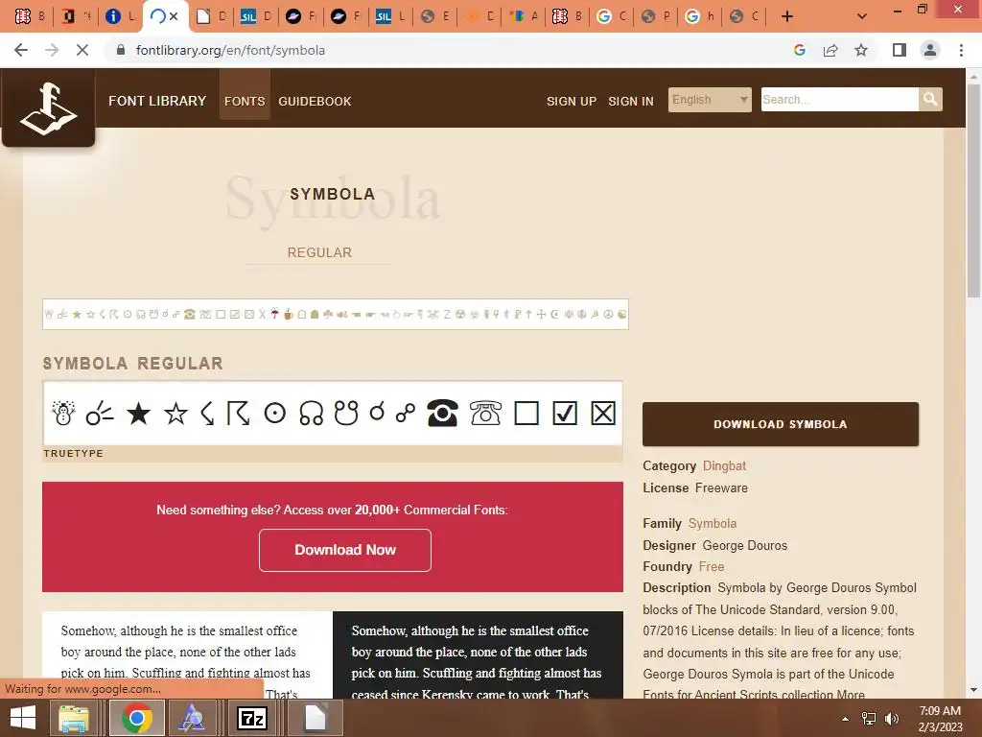Click the volume speaker tray icon
The height and width of the screenshot is (737, 982).
point(891,719)
